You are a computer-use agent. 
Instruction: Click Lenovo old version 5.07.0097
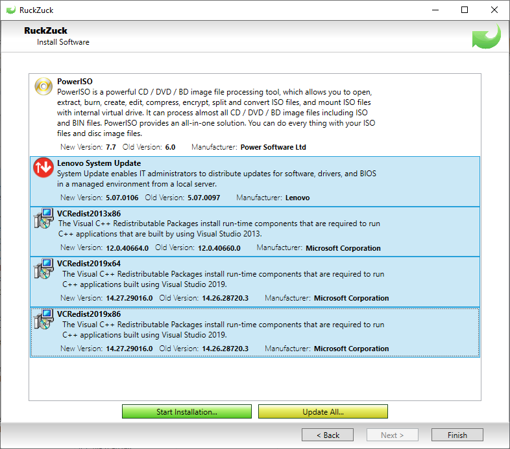pyautogui.click(x=204, y=198)
